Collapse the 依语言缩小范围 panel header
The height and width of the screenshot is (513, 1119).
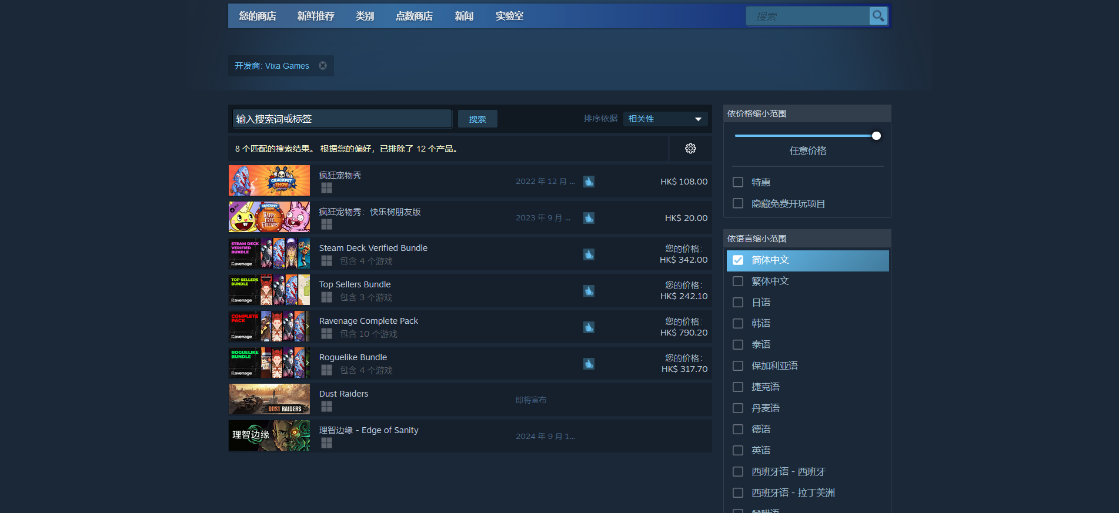807,239
